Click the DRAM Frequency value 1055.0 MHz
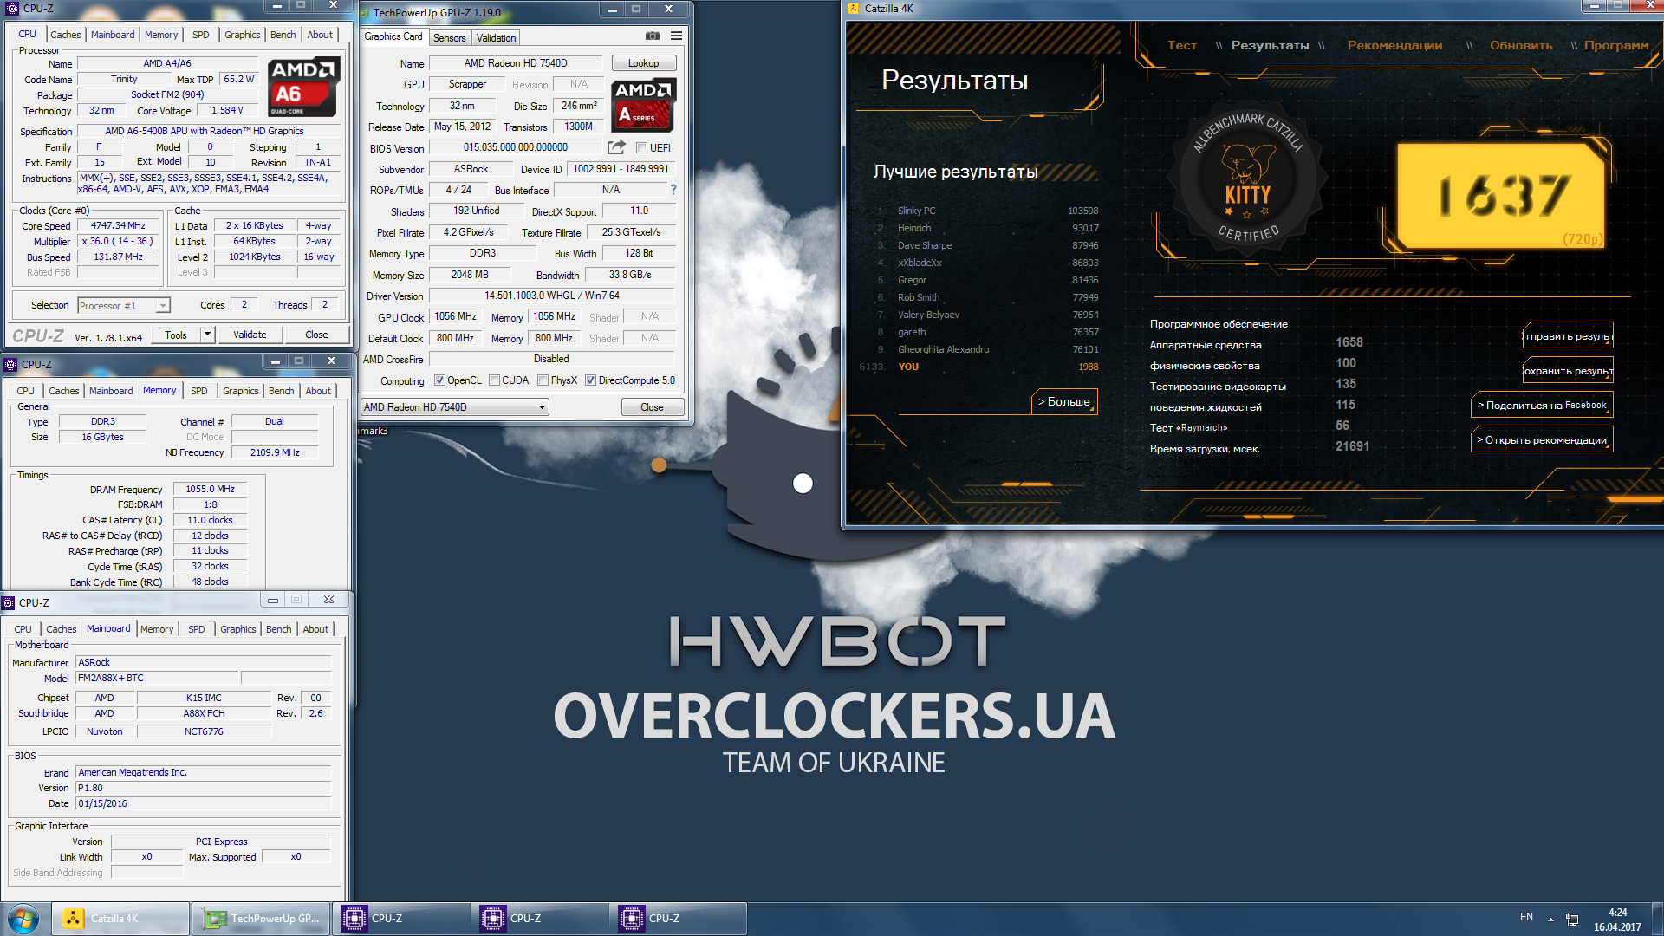The image size is (1664, 936). pyautogui.click(x=210, y=490)
